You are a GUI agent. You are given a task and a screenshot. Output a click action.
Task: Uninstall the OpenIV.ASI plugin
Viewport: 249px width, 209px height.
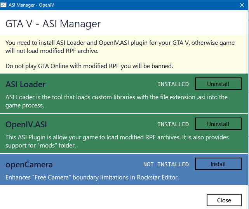[x=218, y=124]
